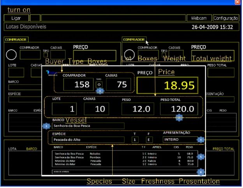The height and width of the screenshot is (188, 243).
Task: Select the right COMPRADOR tab
Action: click(134, 40)
